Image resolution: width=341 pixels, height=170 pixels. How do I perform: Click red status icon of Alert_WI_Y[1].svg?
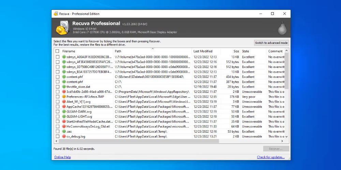(64, 102)
